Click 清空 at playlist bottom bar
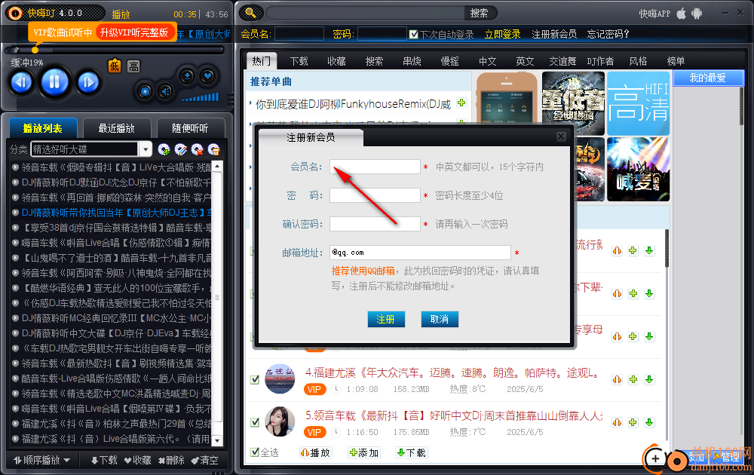 click(x=204, y=460)
